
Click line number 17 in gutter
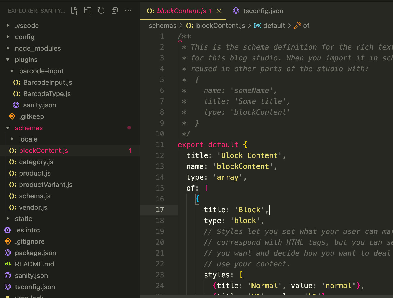point(160,210)
